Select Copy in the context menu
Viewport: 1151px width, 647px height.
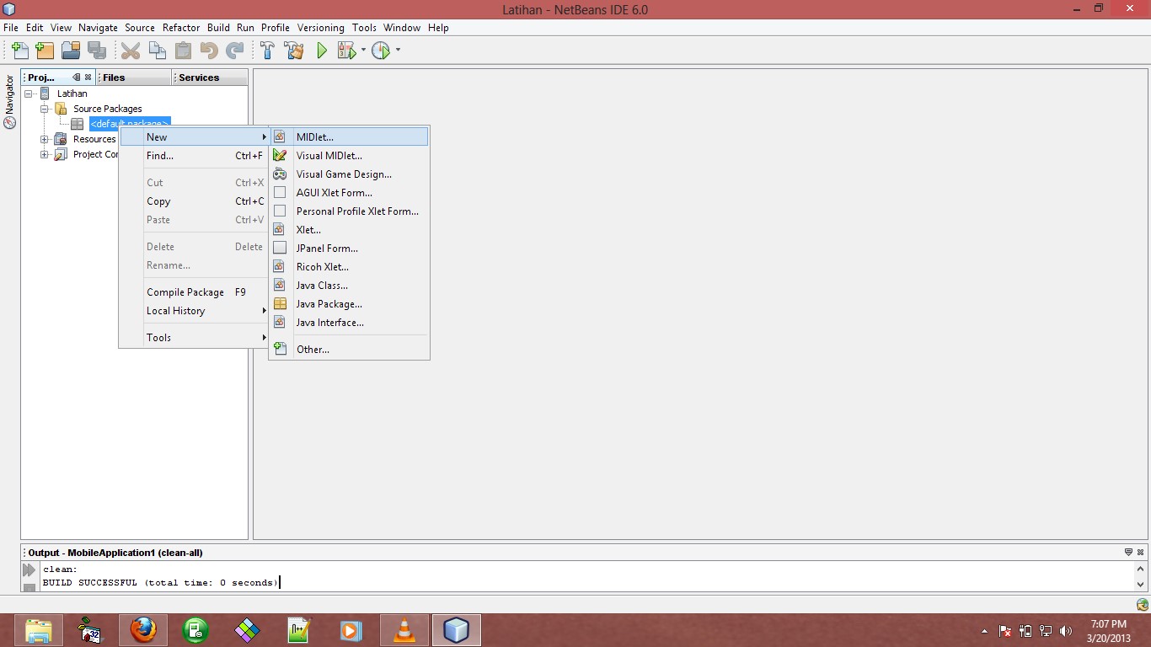[194, 201]
